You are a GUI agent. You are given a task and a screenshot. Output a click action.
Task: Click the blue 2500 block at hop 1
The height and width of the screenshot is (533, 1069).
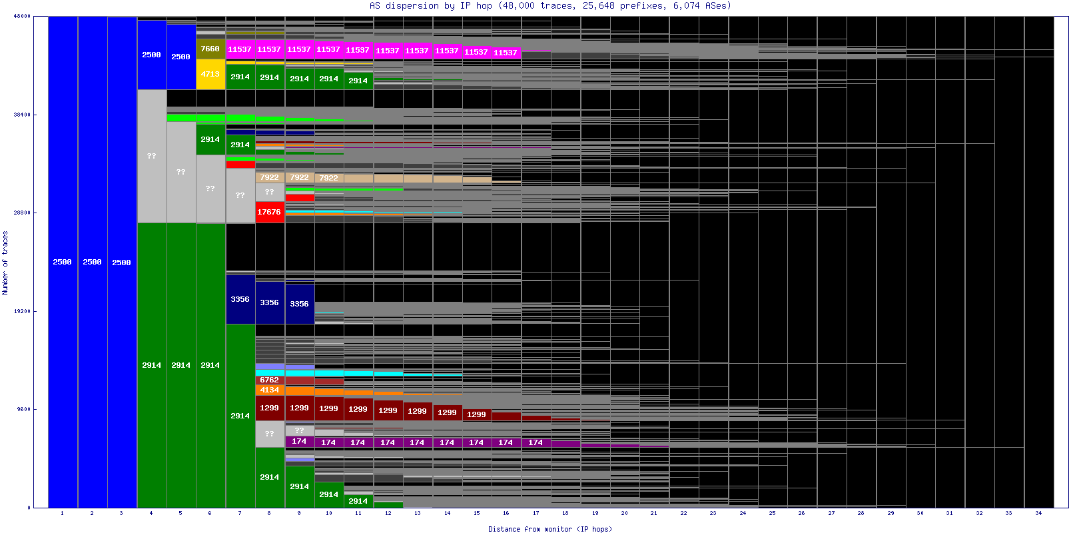(x=63, y=262)
